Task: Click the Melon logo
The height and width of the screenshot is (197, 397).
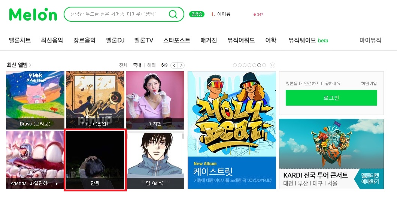Action: pos(33,15)
